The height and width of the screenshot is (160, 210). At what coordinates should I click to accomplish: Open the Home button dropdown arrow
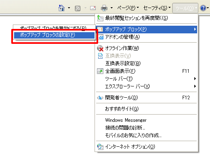coord(69,8)
